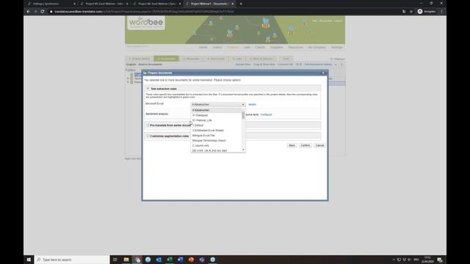Open Microsoft Teams from the taskbar
The height and width of the screenshot is (264, 470).
click(202, 260)
